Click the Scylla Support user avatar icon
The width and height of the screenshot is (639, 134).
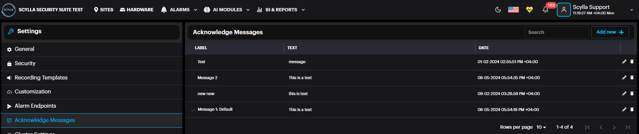564,10
